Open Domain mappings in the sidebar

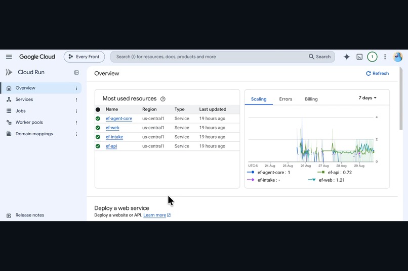[x=34, y=134]
